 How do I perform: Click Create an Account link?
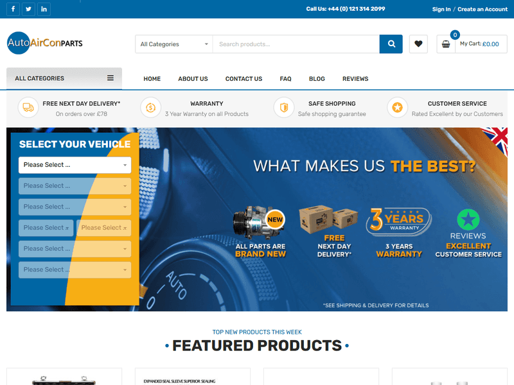tap(483, 9)
